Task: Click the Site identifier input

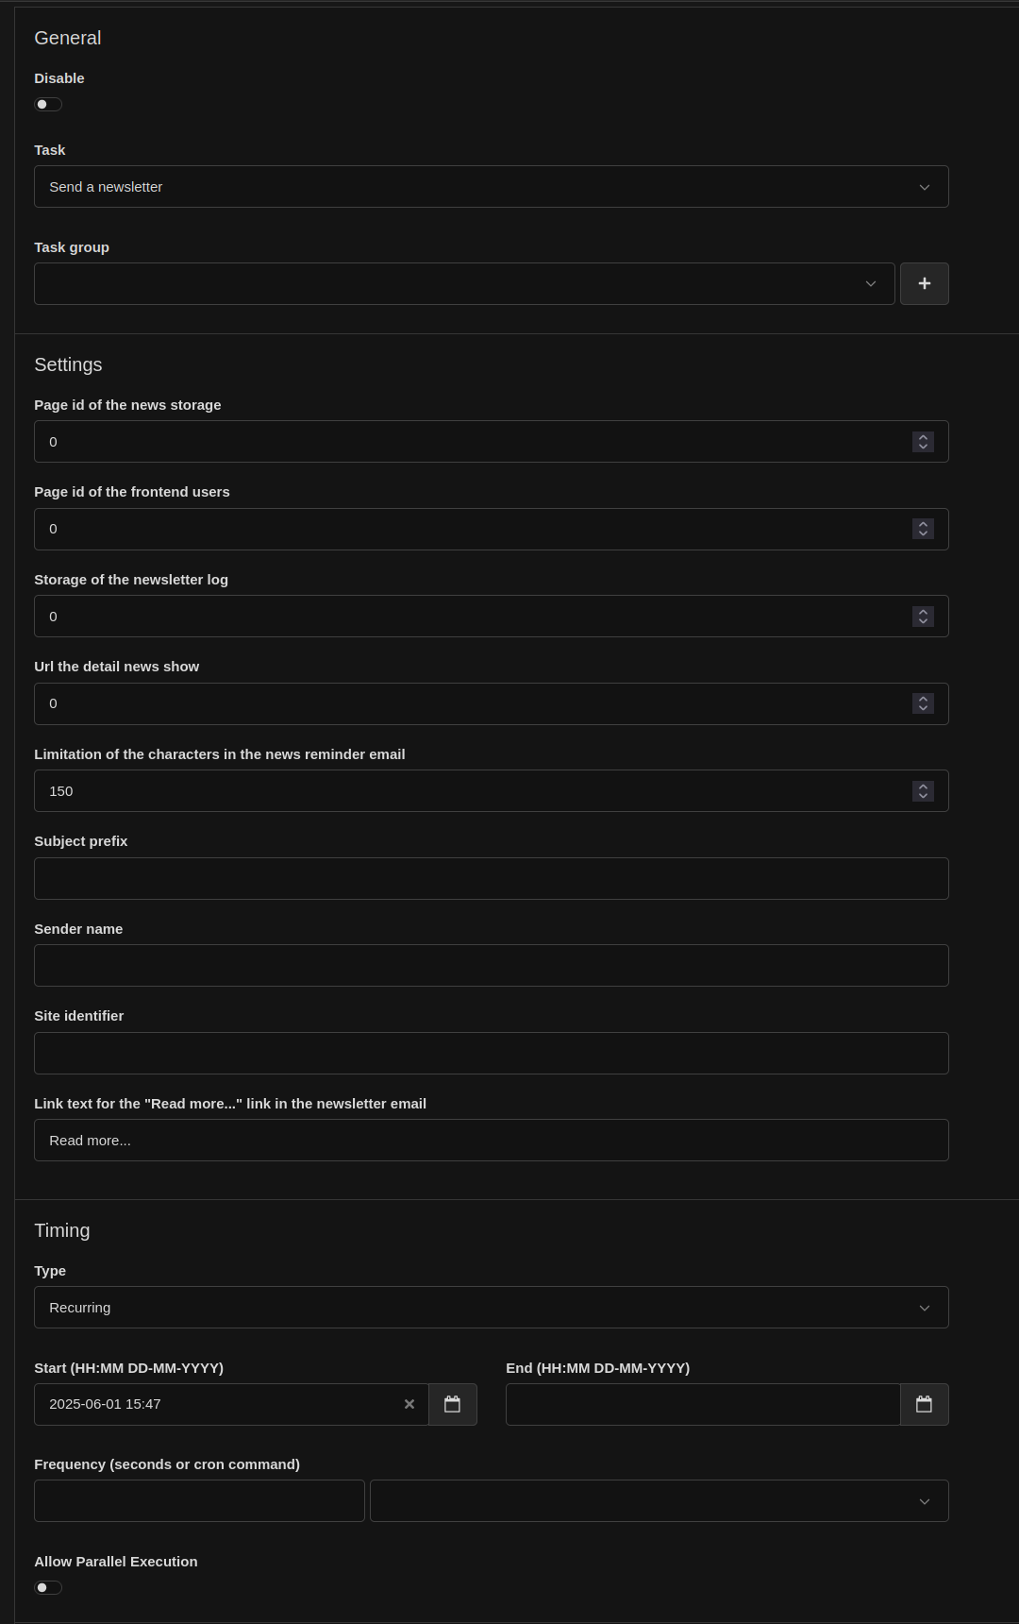Action: click(x=491, y=1053)
